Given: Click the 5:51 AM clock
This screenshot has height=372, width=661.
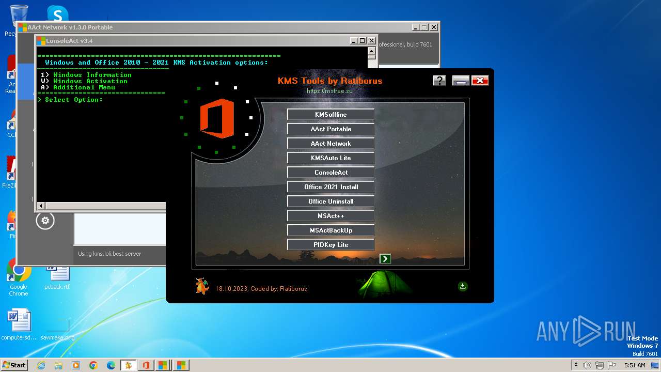Looking at the screenshot, I should 635,365.
